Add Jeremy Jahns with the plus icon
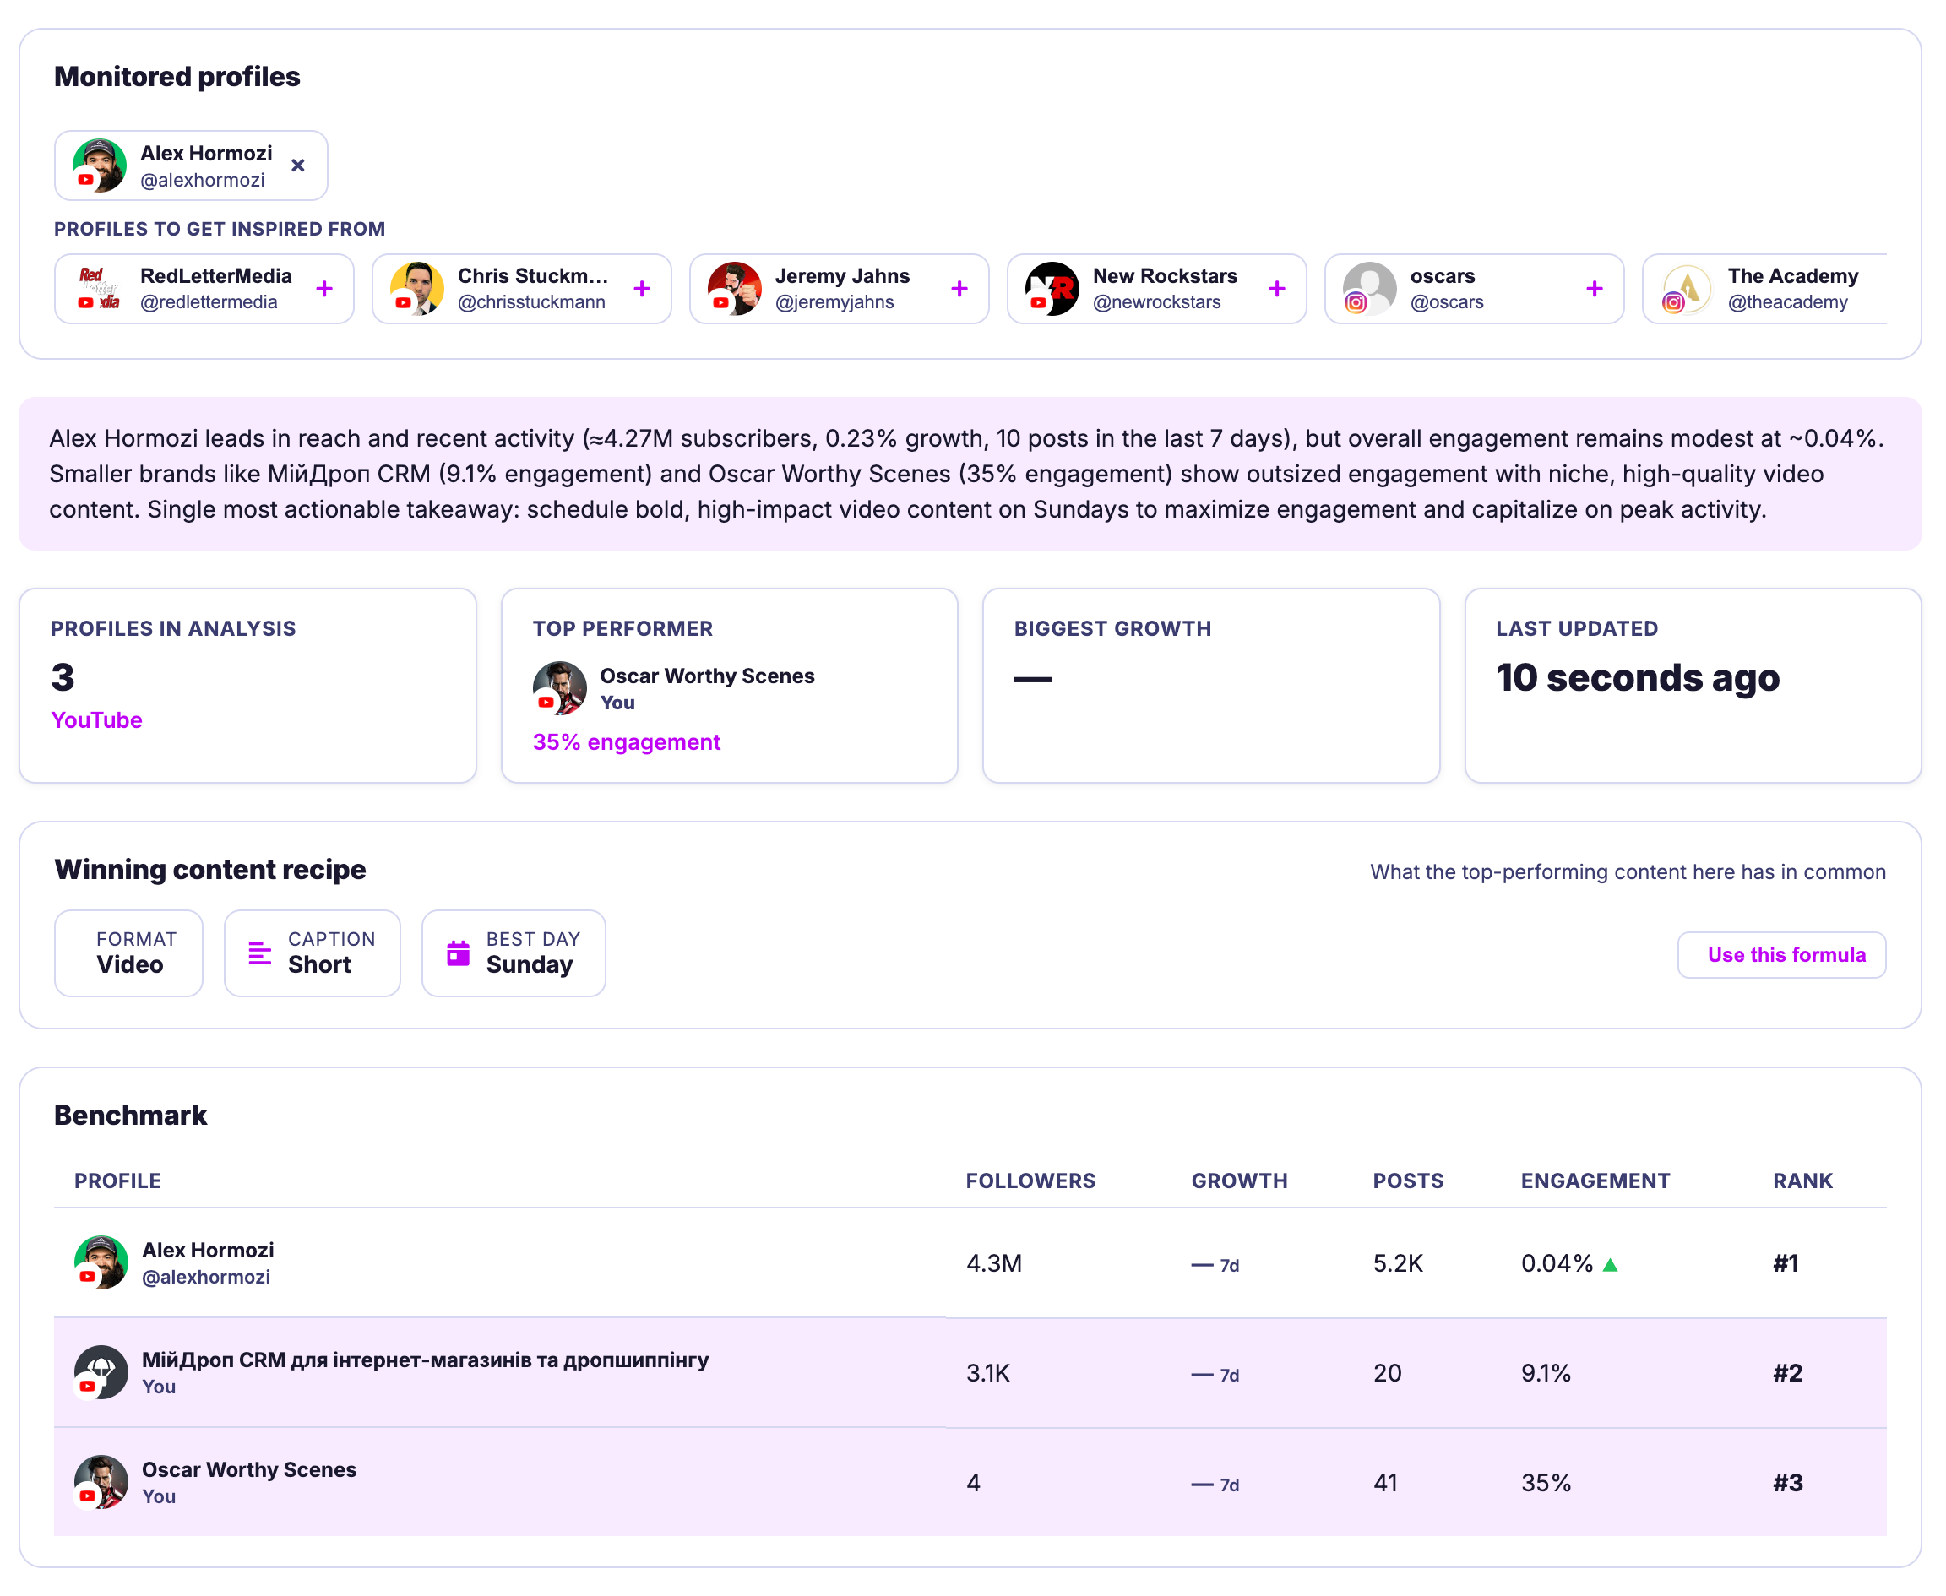Screen dimensions: 1946x1596 point(959,289)
